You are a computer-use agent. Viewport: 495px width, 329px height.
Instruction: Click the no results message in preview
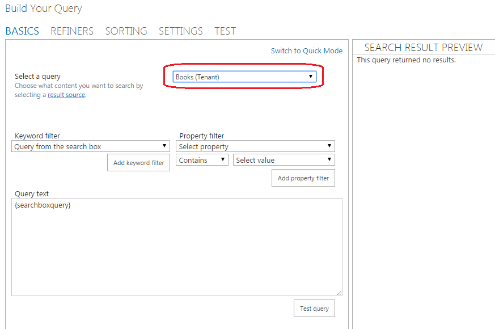407,60
